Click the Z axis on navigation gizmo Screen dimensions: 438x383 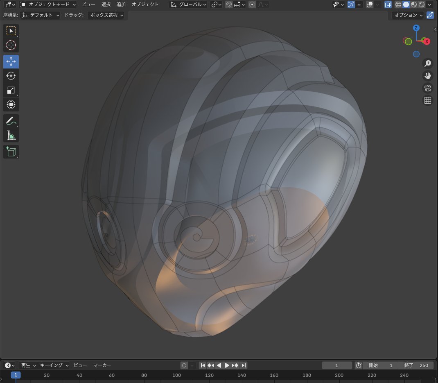tap(416, 28)
